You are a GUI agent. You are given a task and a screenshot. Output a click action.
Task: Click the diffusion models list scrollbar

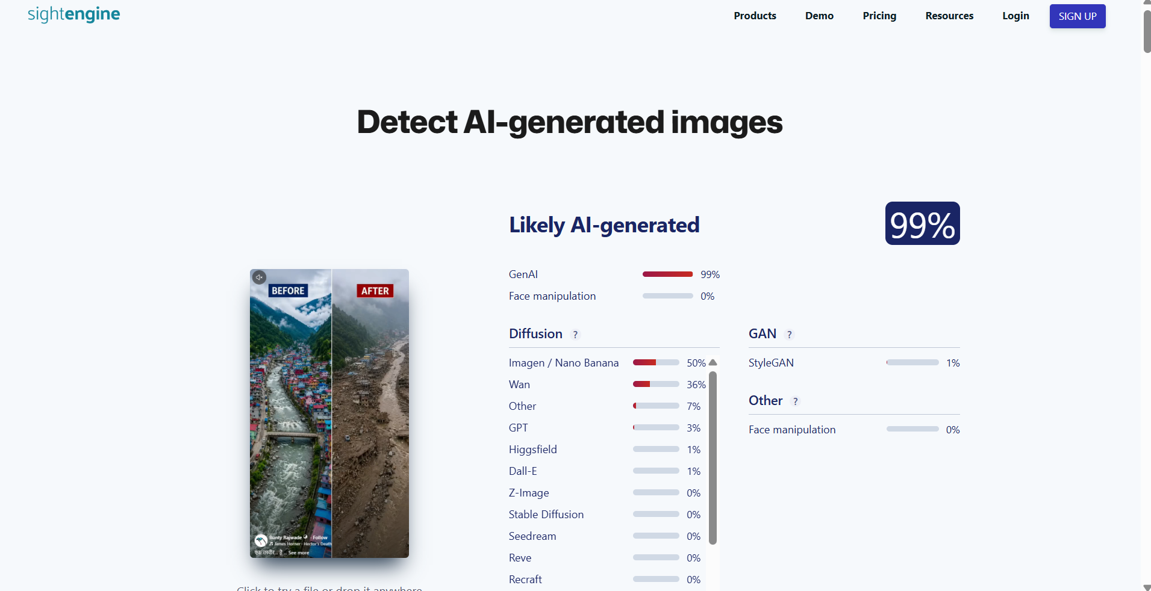[713, 458]
